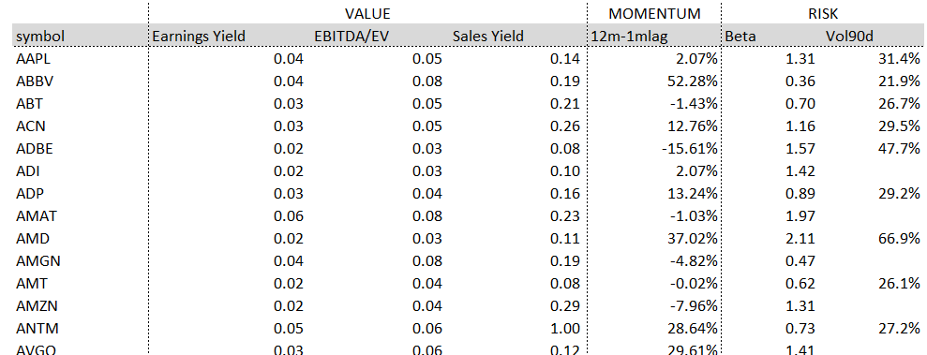The width and height of the screenshot is (927, 355).
Task: Select ACN Sales Yield value 0.26
Action: point(565,126)
